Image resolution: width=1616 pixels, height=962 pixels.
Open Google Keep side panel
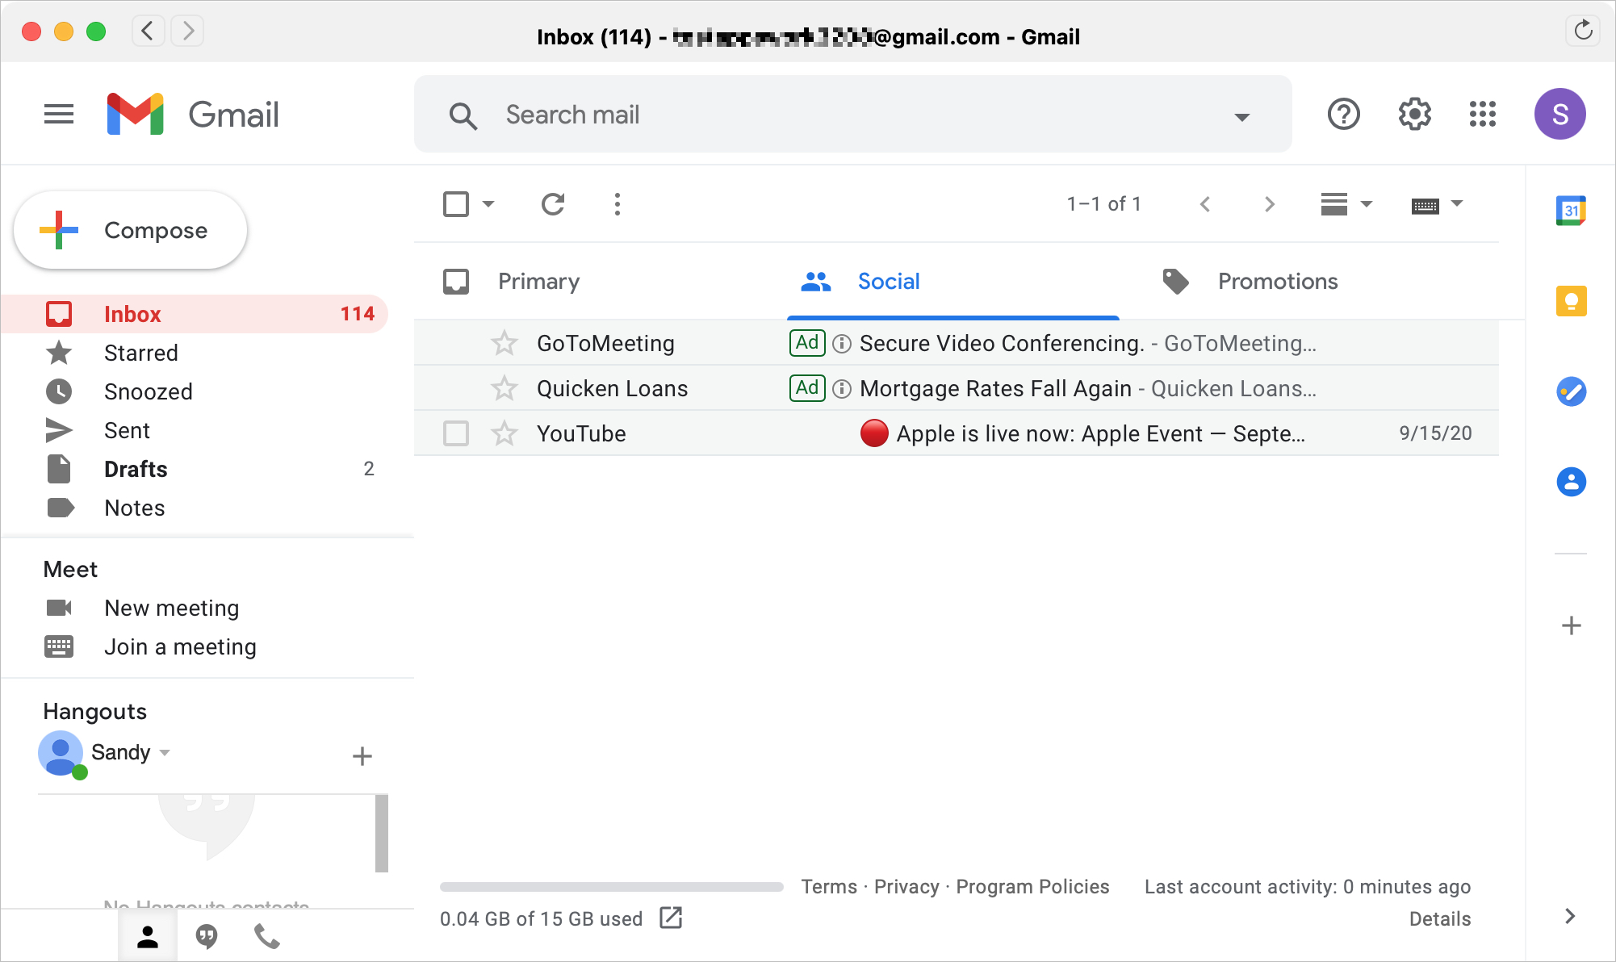tap(1571, 301)
